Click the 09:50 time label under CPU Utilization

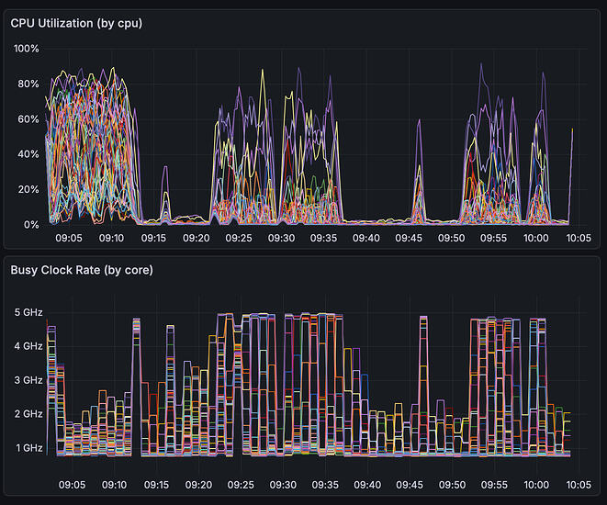click(x=452, y=238)
